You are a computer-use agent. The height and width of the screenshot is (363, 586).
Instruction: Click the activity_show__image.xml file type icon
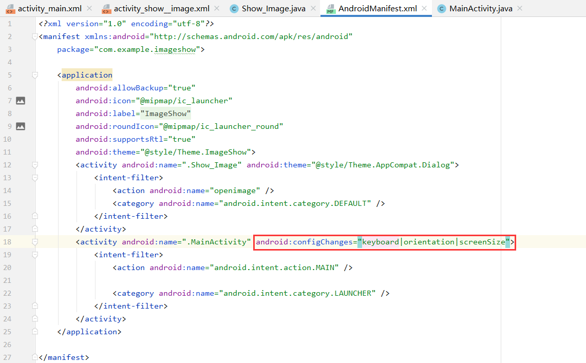click(106, 9)
